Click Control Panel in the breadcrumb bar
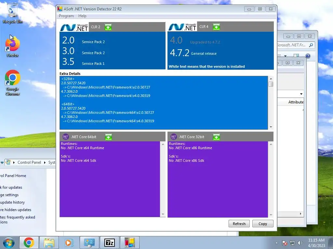This screenshot has width=333, height=249. point(29,162)
